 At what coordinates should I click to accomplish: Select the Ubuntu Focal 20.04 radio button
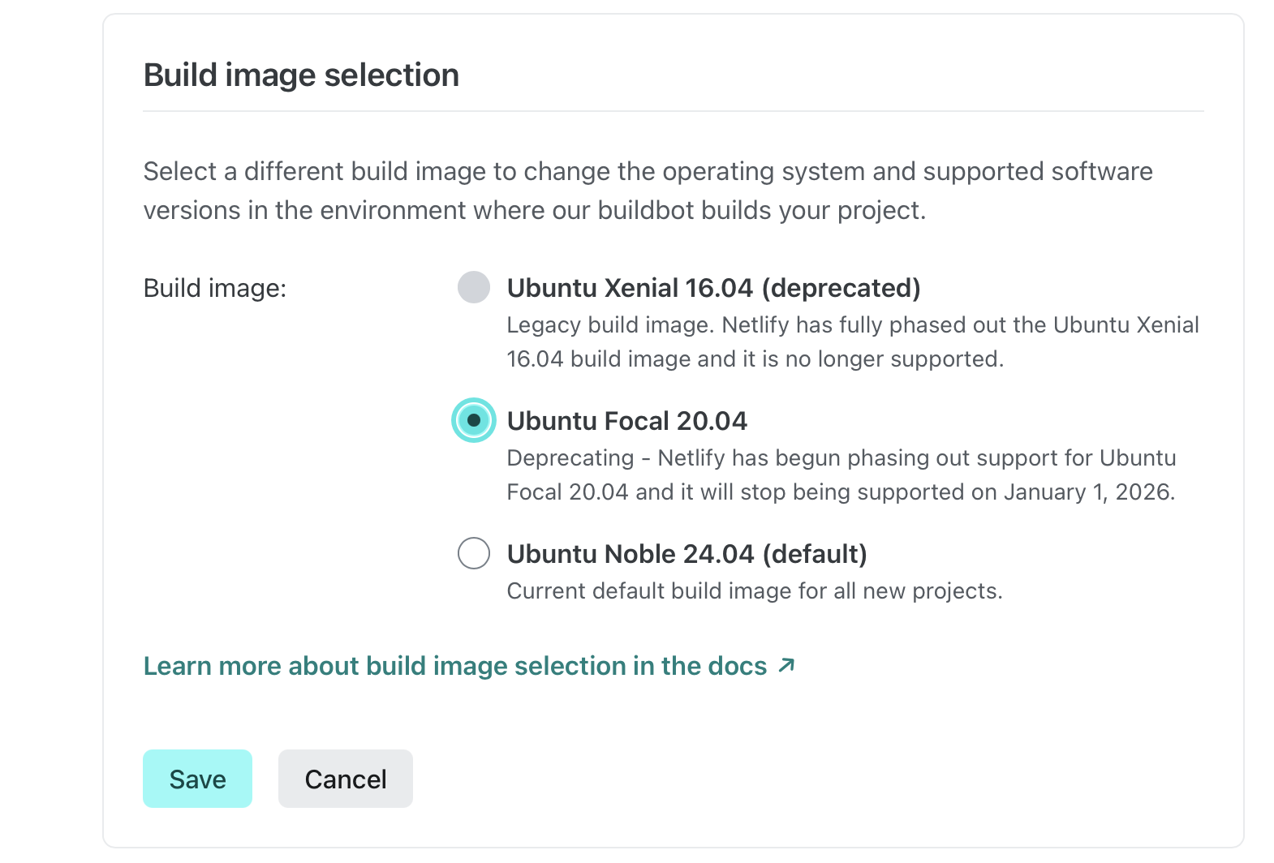tap(474, 420)
